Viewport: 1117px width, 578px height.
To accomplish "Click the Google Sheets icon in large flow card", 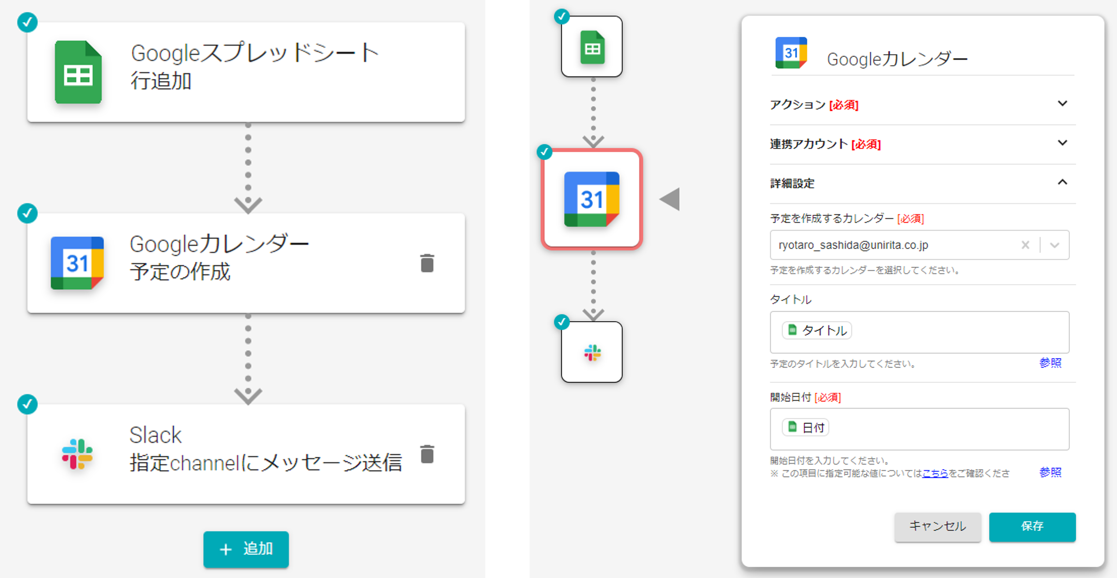I will 78,72.
